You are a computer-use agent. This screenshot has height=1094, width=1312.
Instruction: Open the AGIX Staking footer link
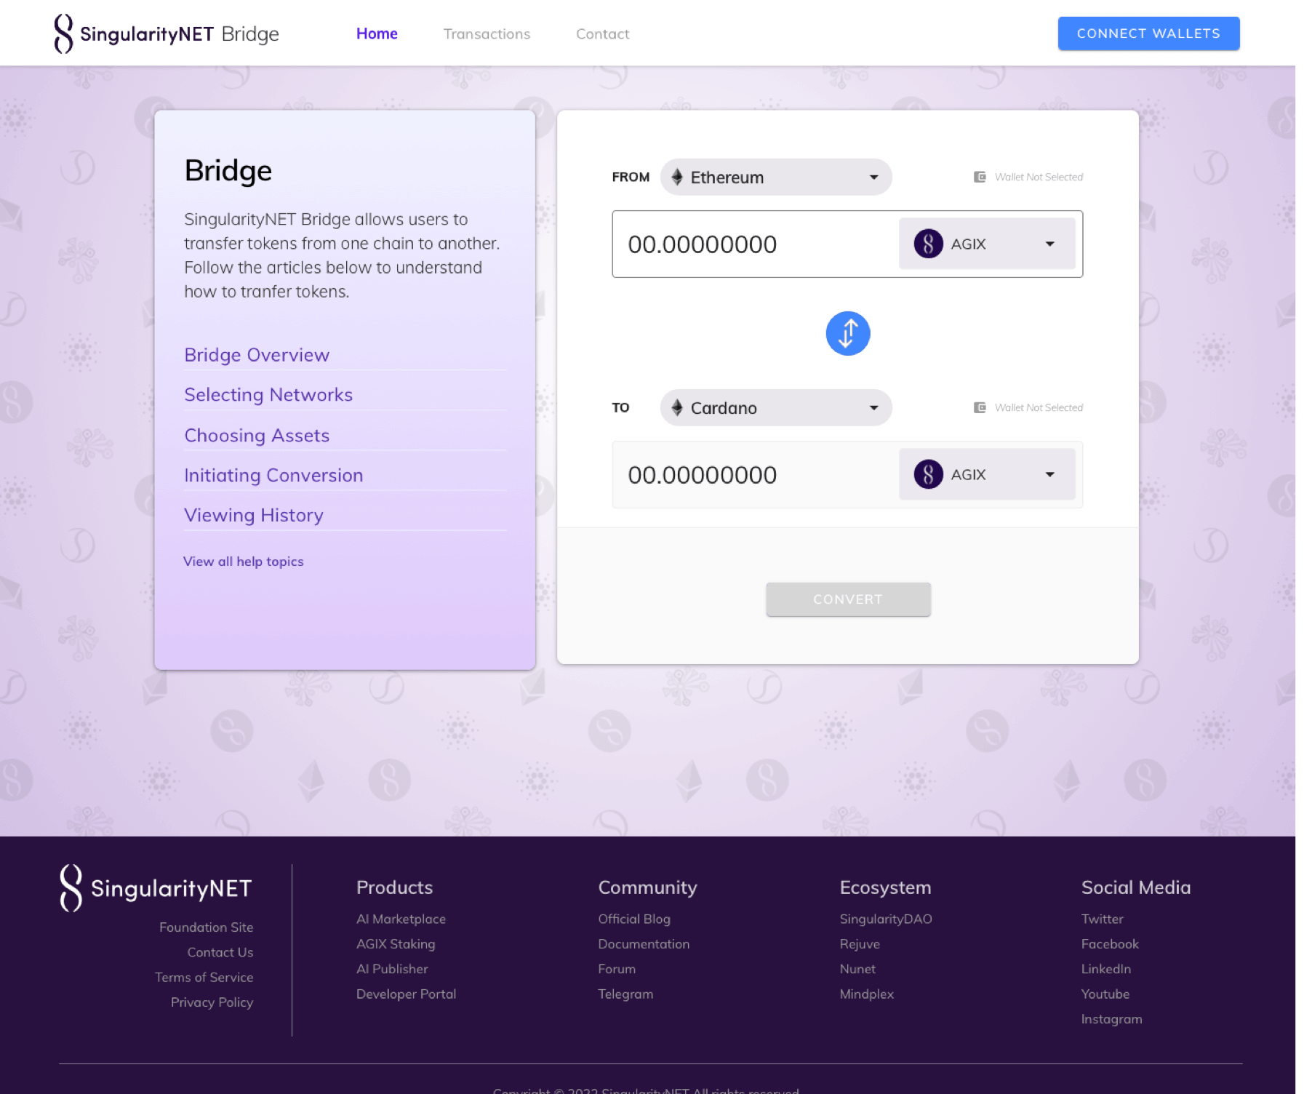pyautogui.click(x=396, y=944)
